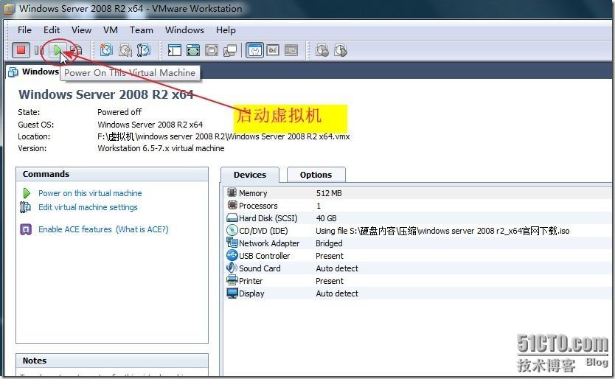Open the Team menu
Viewport: 615px width, 379px height.
tap(141, 29)
